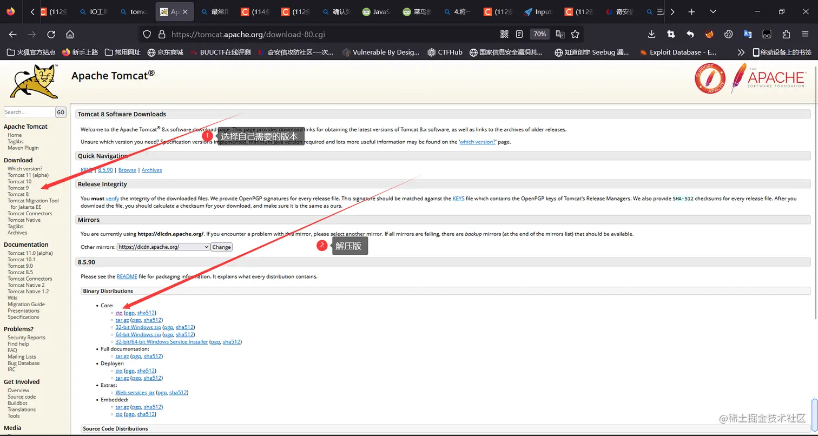Reload the current Tomcat page
Image resolution: width=818 pixels, height=436 pixels.
coord(51,34)
